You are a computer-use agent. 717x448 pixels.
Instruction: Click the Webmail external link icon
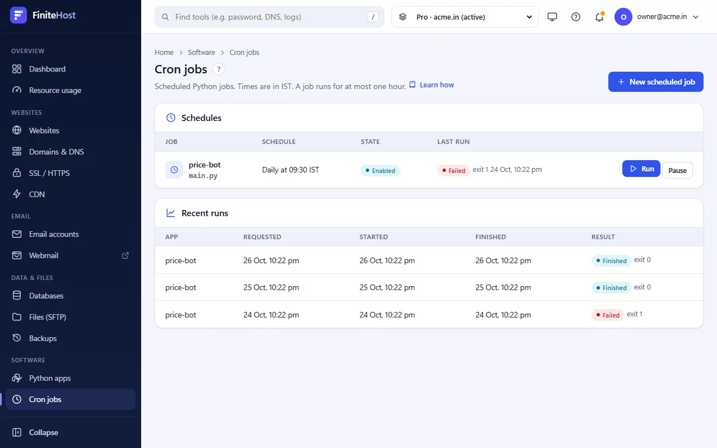click(125, 255)
